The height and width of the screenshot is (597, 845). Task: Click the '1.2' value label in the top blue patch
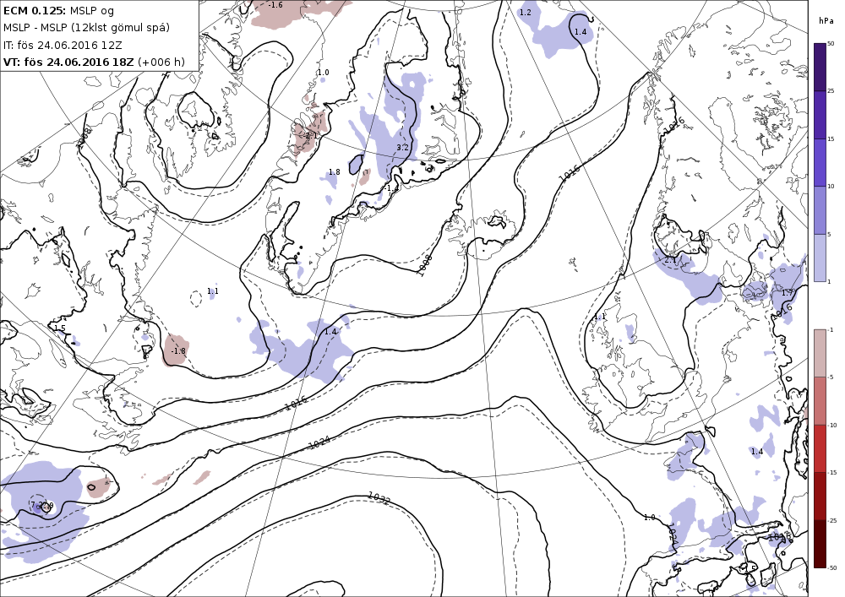525,12
